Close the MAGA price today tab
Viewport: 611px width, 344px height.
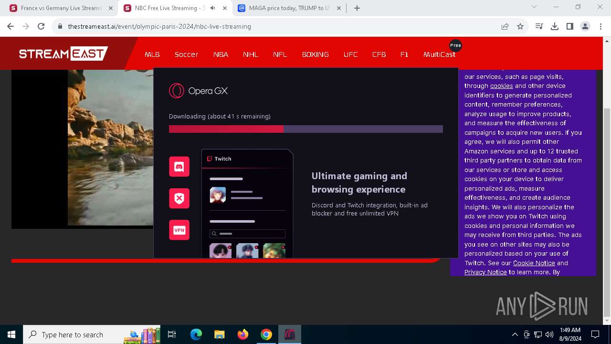[x=338, y=8]
